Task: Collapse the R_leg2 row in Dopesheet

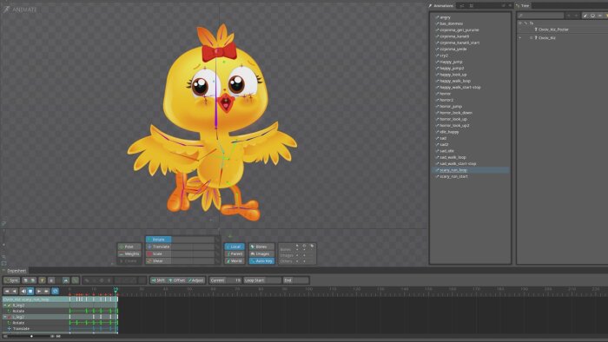Action: coord(5,306)
